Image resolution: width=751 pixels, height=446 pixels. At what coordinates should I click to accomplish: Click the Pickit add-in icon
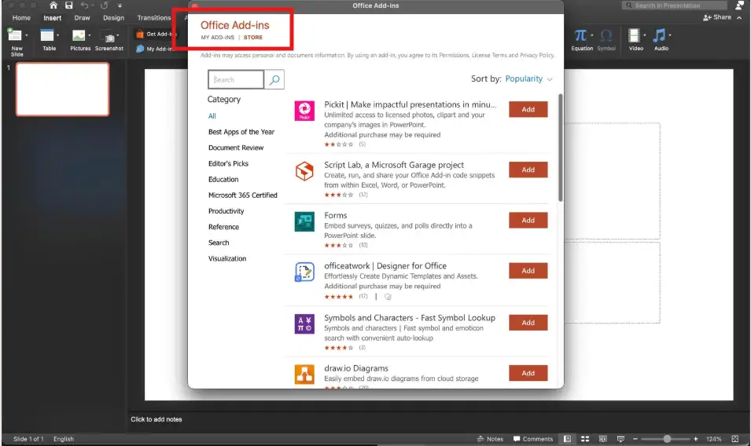point(304,111)
